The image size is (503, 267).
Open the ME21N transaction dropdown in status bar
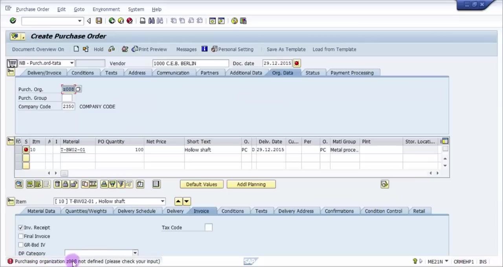tap(446, 262)
